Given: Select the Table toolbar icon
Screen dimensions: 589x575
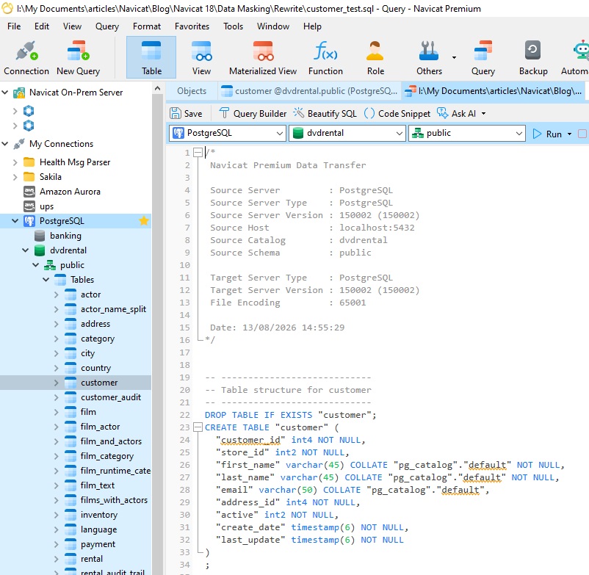Looking at the screenshot, I should point(151,57).
